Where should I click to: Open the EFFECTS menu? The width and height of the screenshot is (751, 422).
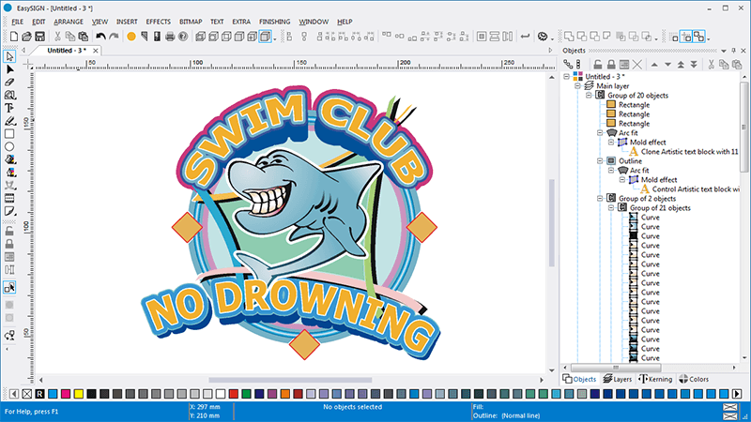click(x=158, y=21)
